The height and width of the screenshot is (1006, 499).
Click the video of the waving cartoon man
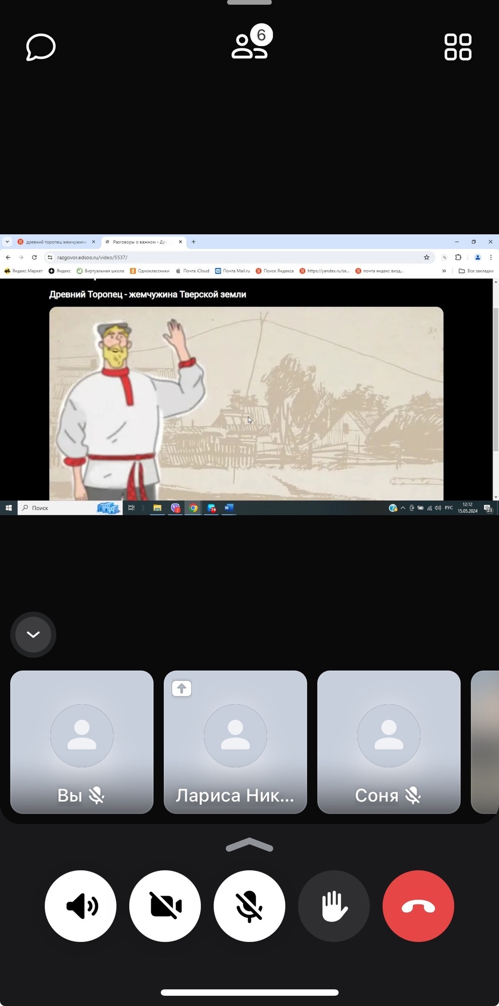pos(246,403)
